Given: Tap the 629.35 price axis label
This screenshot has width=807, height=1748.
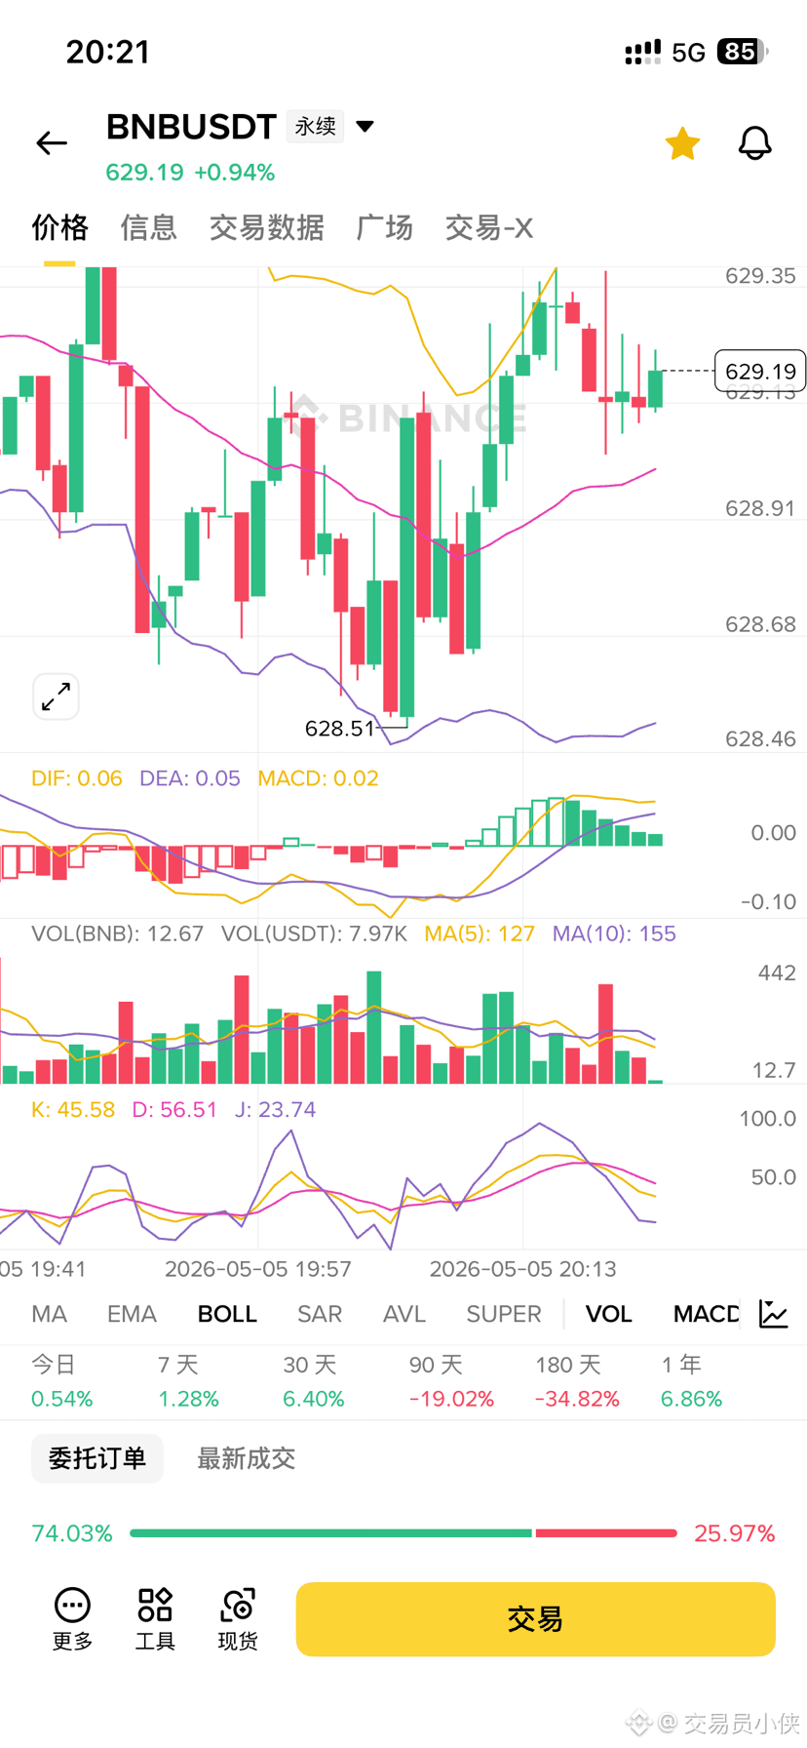Looking at the screenshot, I should pos(760,276).
